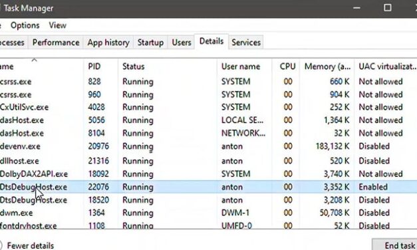Select the dwm.exe process
Viewport: 417px width, 250px height.
point(209,213)
